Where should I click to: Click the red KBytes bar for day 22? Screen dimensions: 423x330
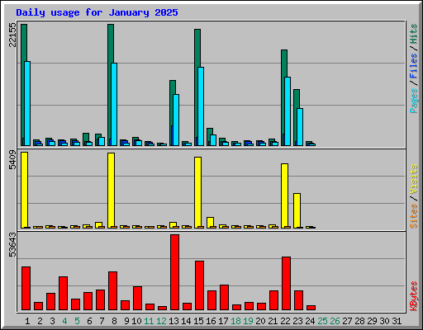tap(286, 283)
